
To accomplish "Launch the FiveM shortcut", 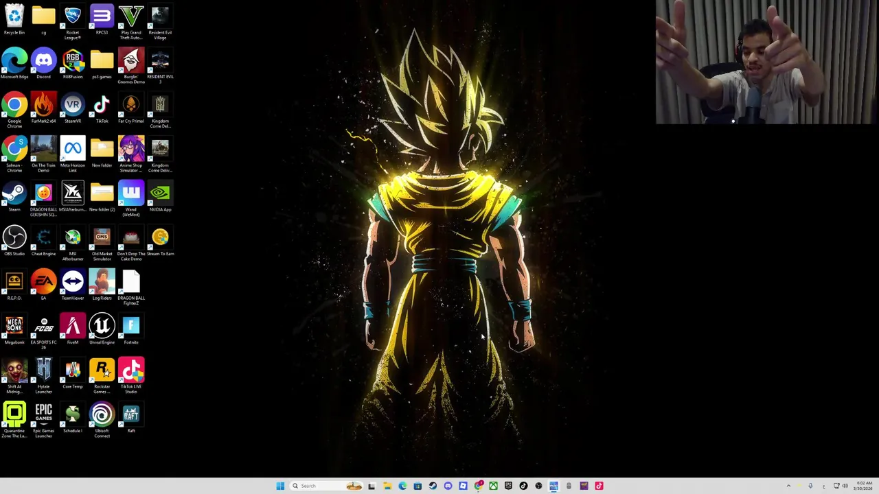I will click(x=73, y=327).
